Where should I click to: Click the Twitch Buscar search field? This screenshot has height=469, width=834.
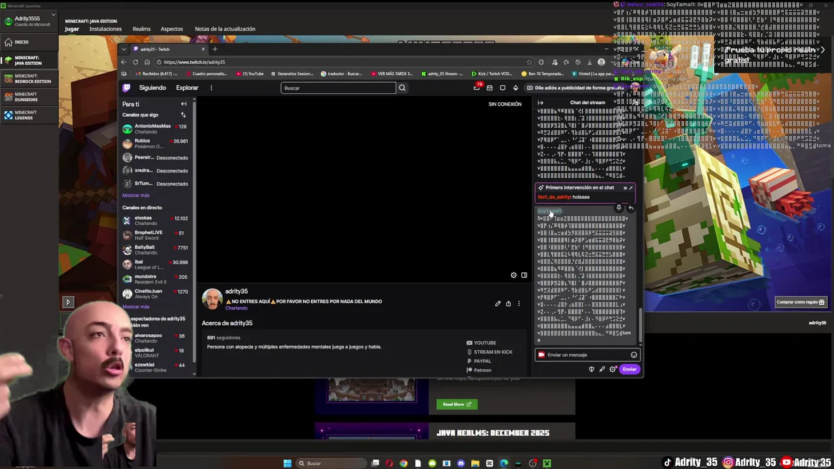pyautogui.click(x=338, y=88)
